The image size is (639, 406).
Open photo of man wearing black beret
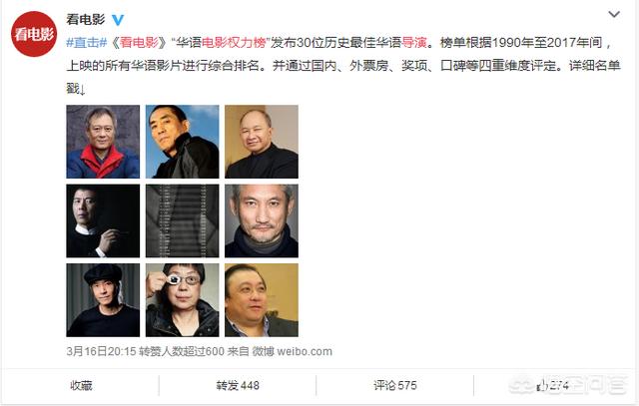pos(103,300)
